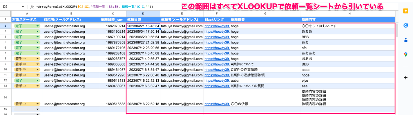Select the cell showing 2023/05/04 17:50:14
The image size is (413, 115).
coord(143,31)
